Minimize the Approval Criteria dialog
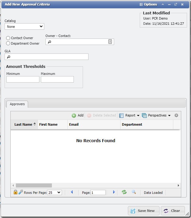Screen dimensions: 191x218 pos(169,5)
